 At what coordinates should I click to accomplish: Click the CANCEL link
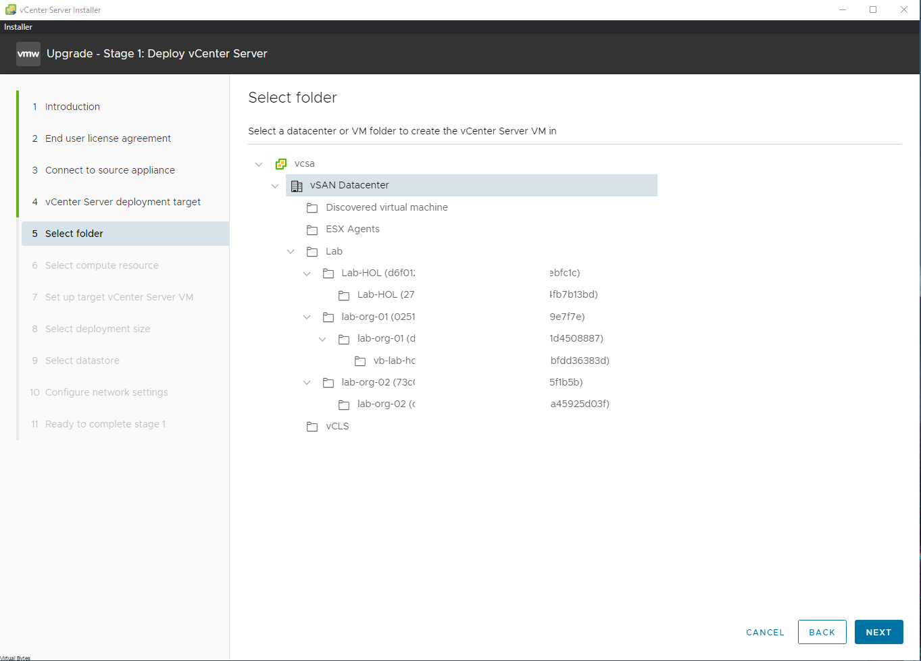764,632
